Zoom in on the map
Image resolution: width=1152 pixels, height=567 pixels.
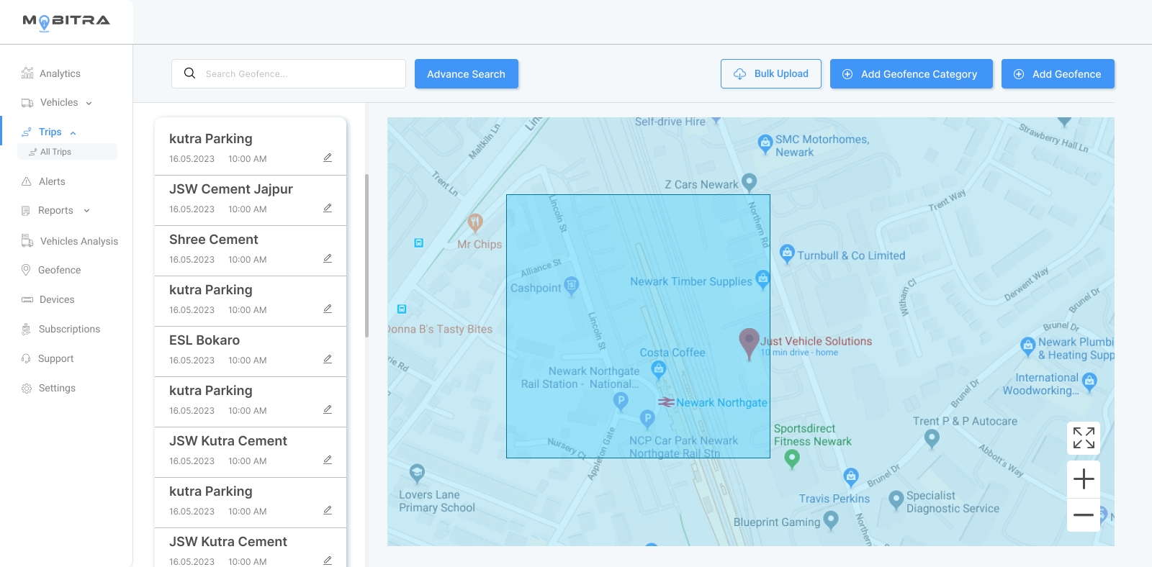tap(1084, 479)
